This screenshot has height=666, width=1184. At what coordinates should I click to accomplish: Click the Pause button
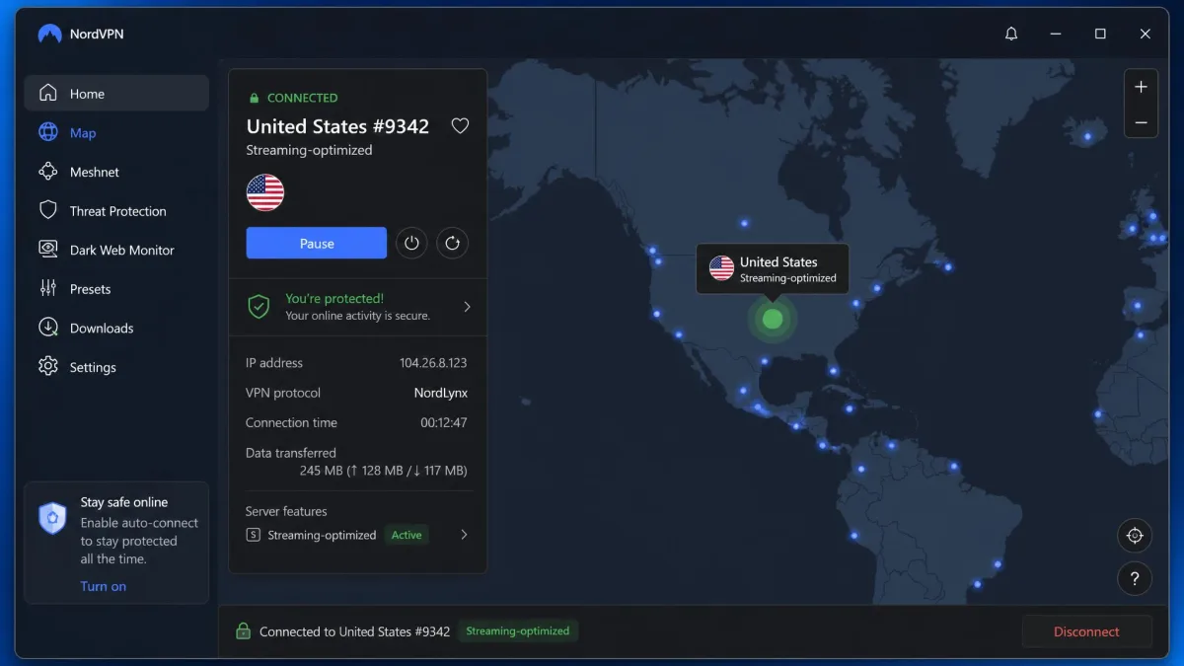317,243
